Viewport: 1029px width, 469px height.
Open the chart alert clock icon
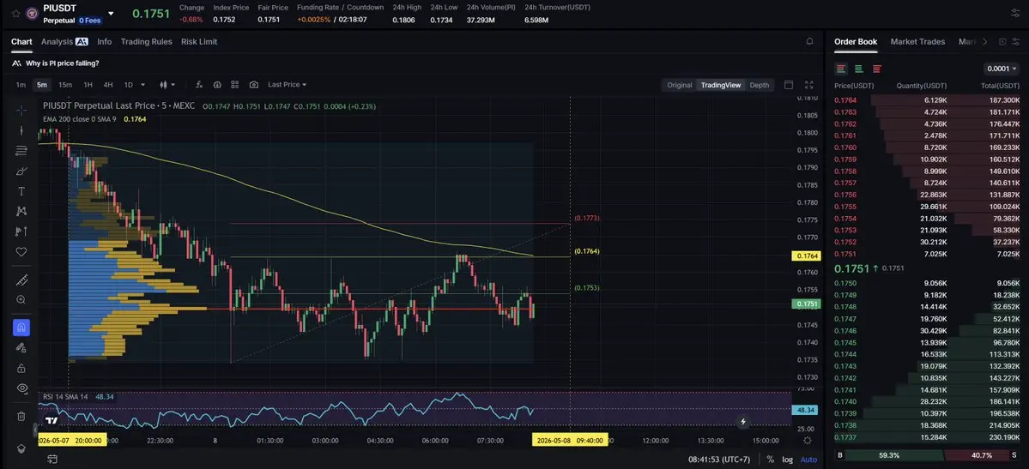tap(217, 85)
